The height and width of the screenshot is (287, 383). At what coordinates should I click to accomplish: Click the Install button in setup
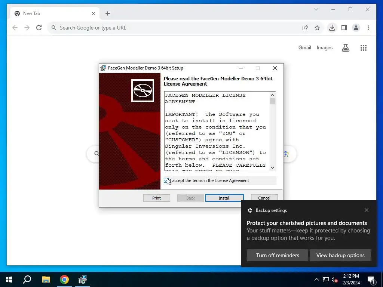click(x=224, y=198)
